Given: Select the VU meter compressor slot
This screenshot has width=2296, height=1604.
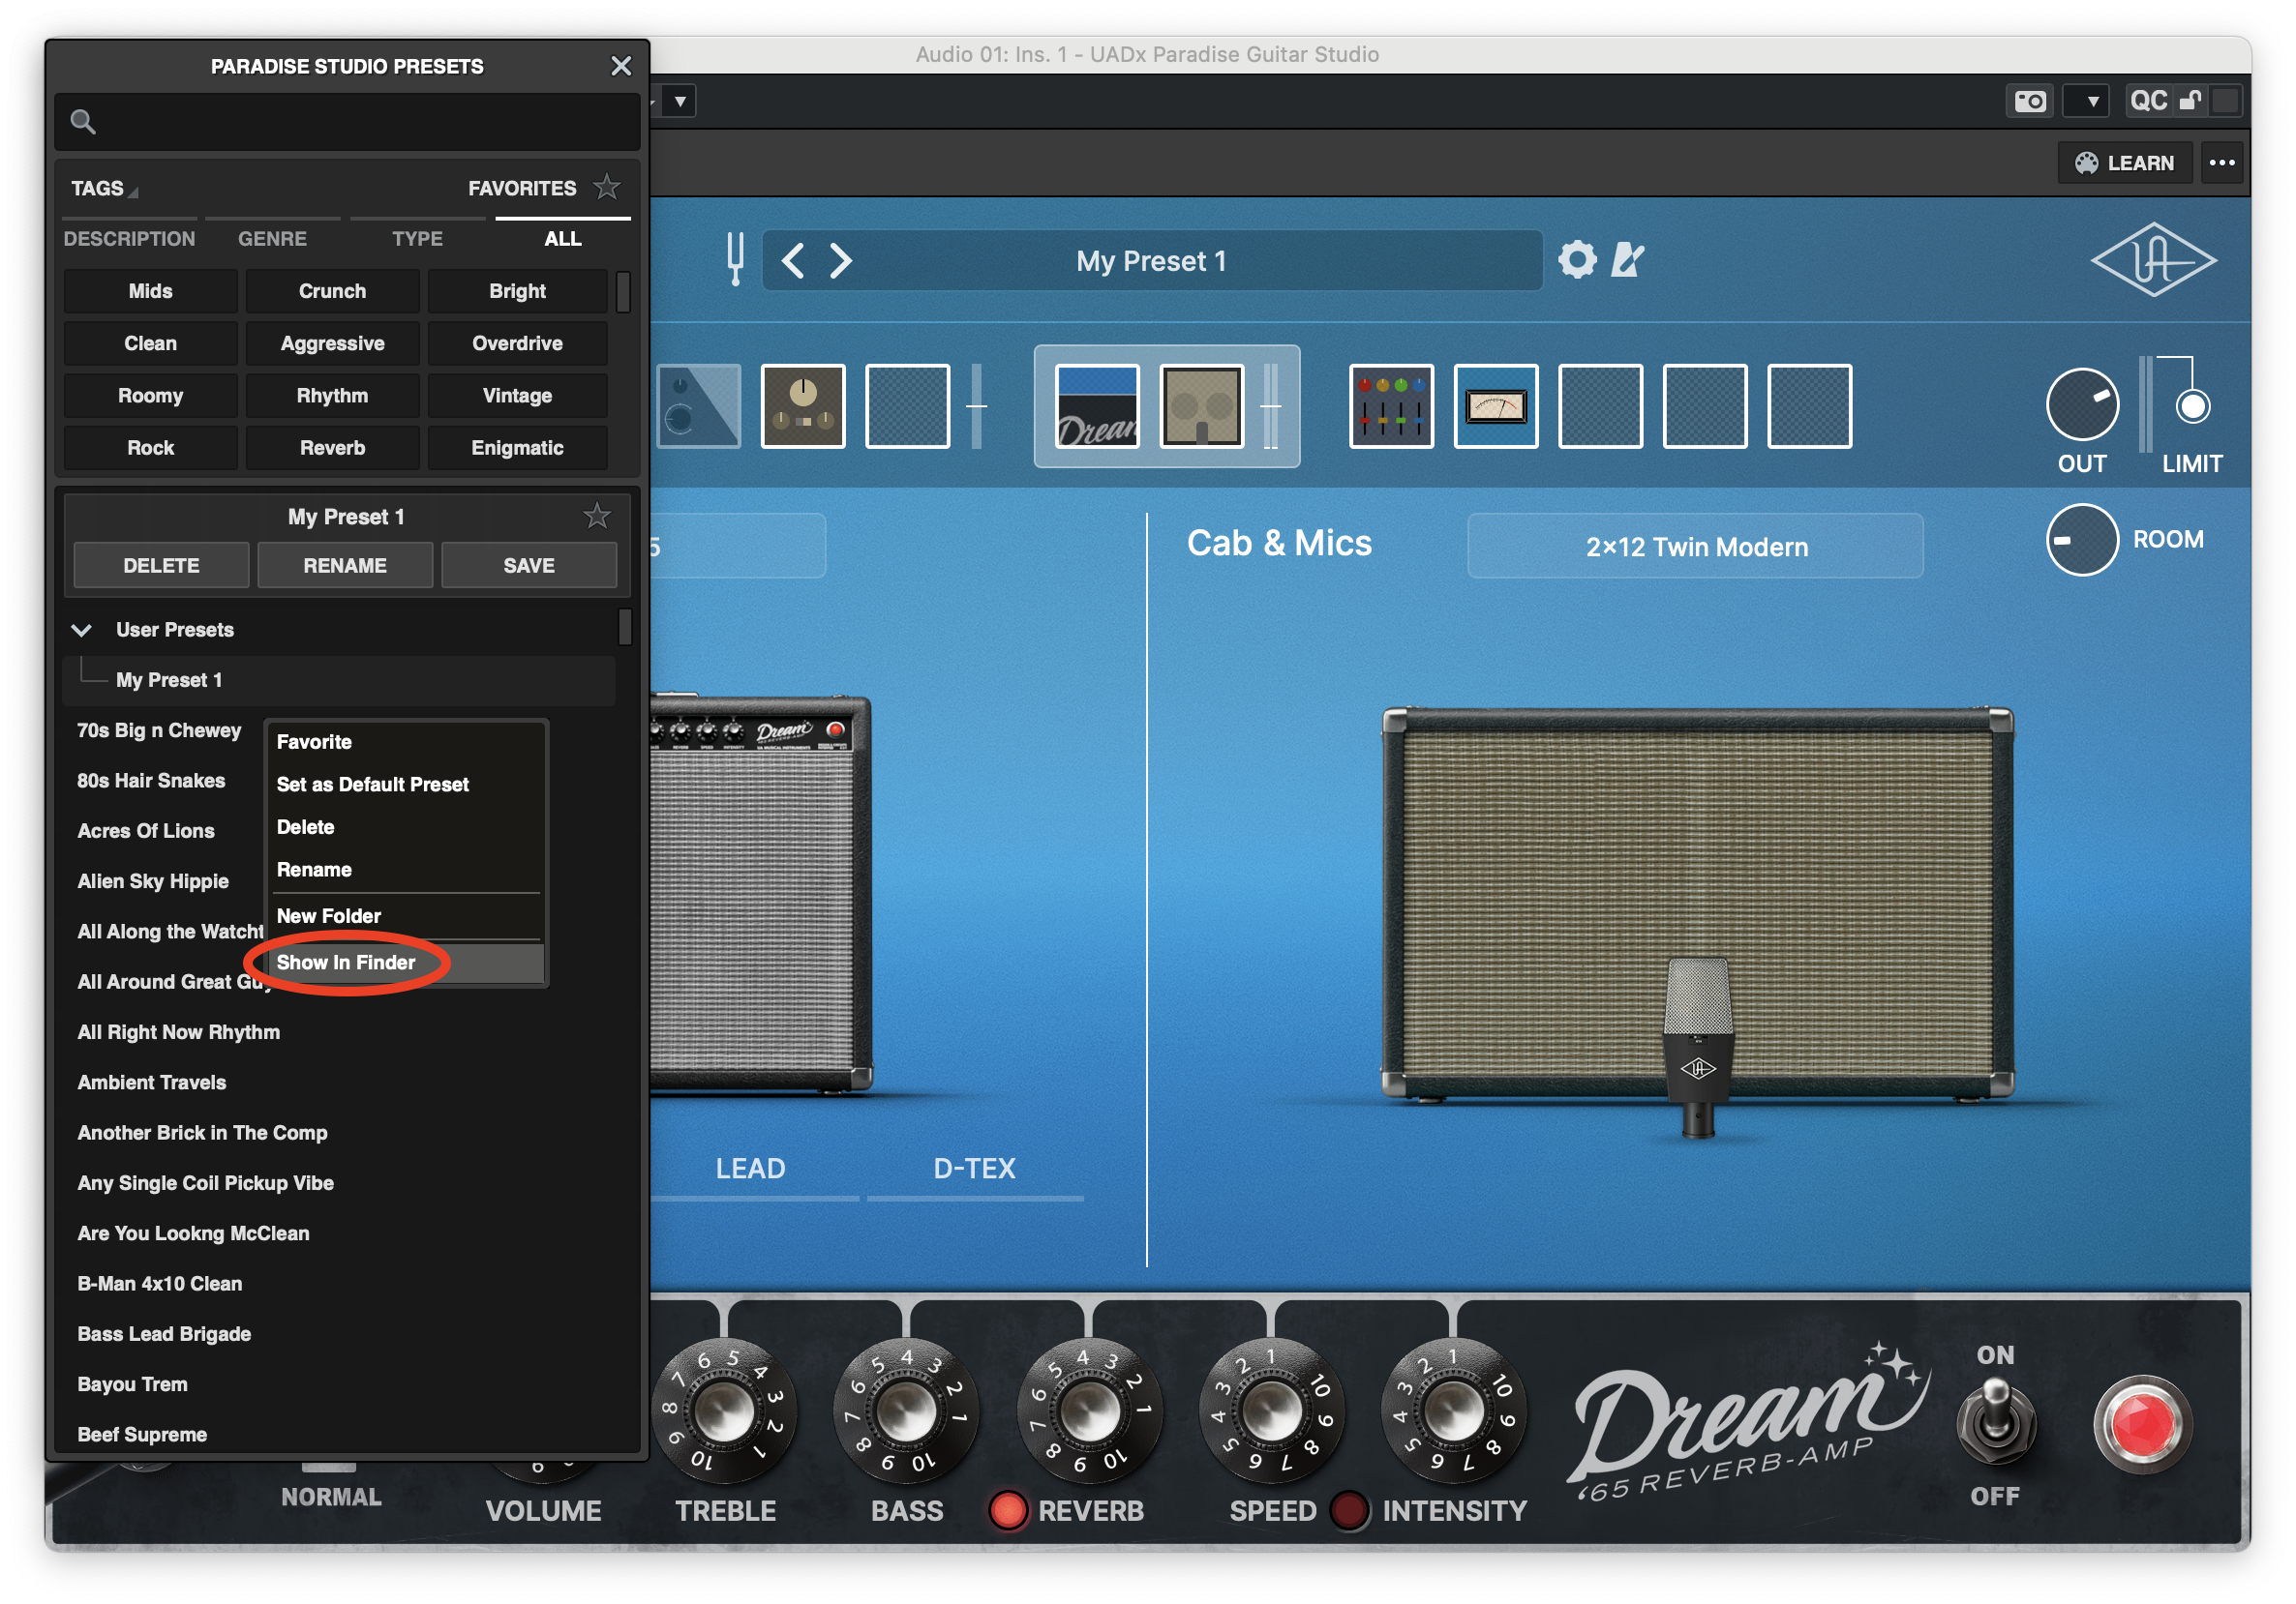Looking at the screenshot, I should [1495, 405].
